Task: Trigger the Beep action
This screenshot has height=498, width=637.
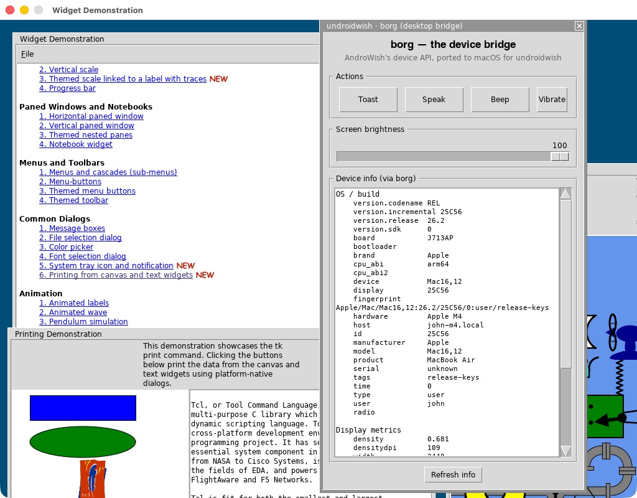Action: pos(500,99)
